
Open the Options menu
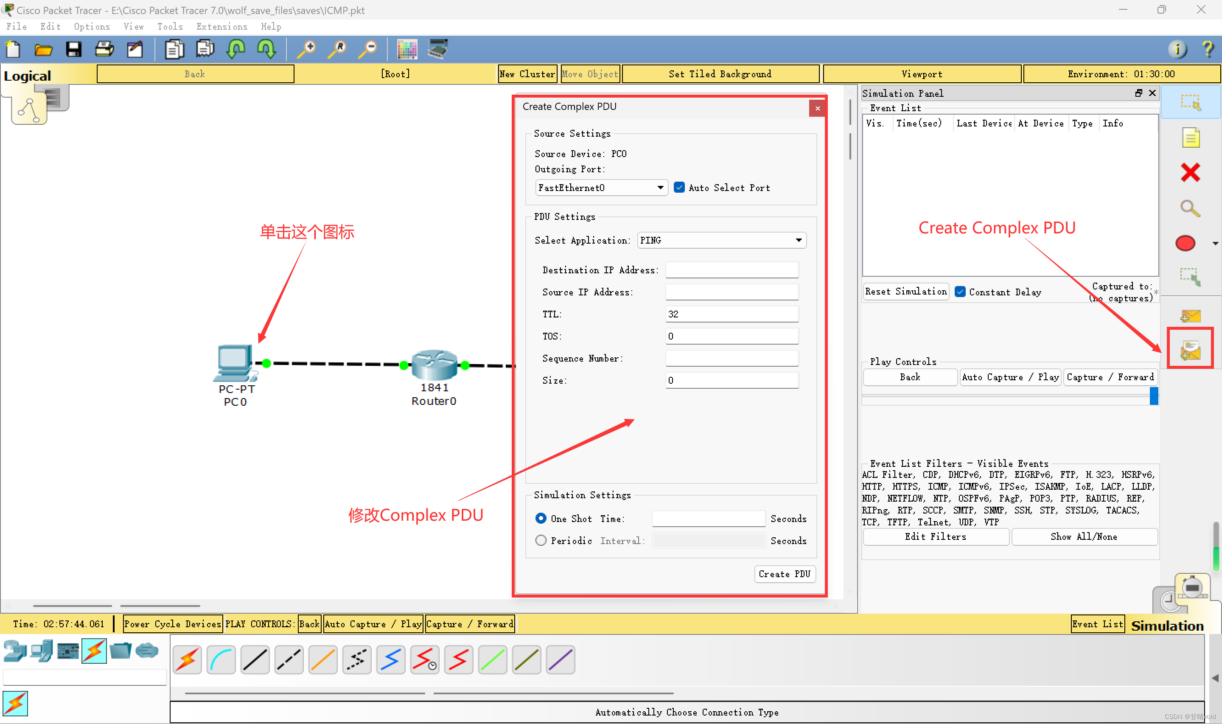click(92, 27)
